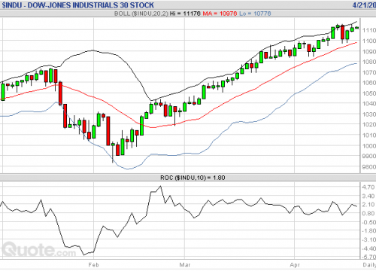Click the "1080" price axis label

[x=369, y=62]
